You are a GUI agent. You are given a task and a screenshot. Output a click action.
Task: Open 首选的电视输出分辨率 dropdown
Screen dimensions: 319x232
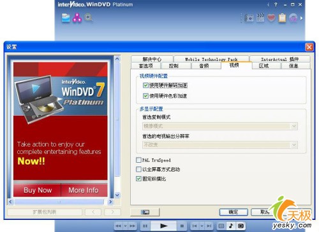point(220,145)
